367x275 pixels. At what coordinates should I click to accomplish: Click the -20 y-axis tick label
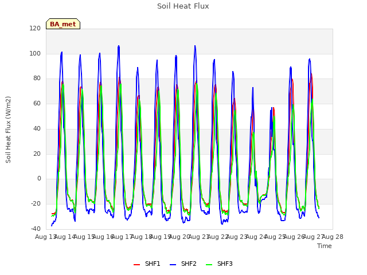pyautogui.click(x=36, y=204)
